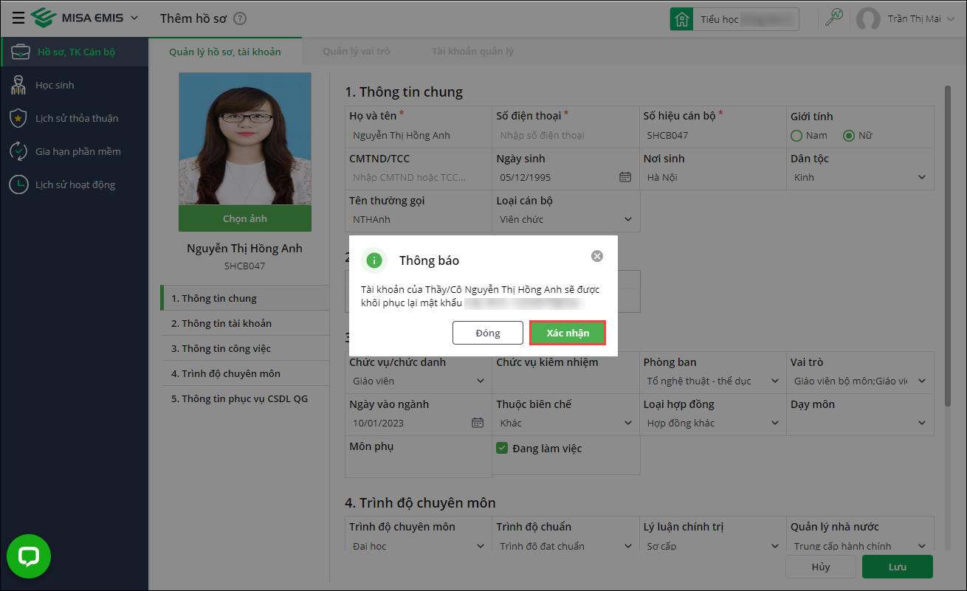
Task: Open the green live chat bubble
Action: pos(29,556)
